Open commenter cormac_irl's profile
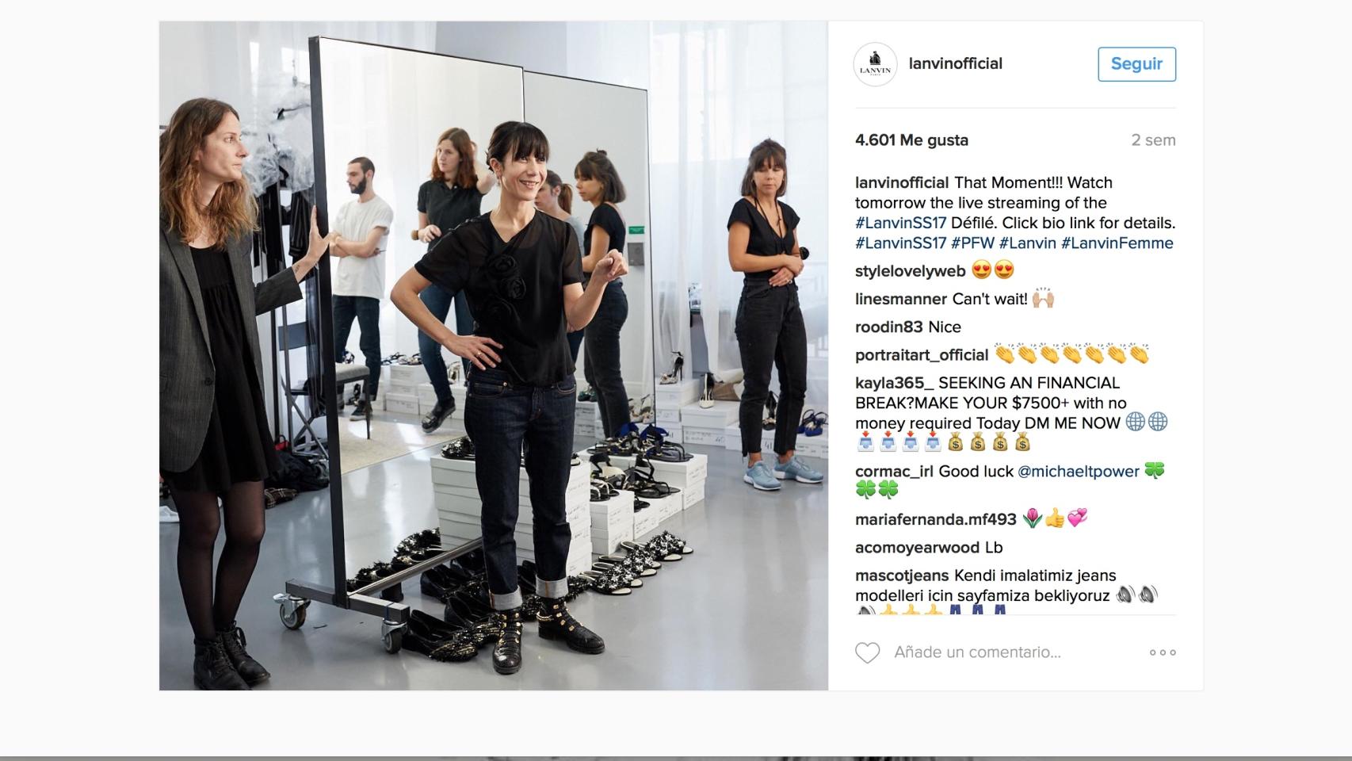Image resolution: width=1352 pixels, height=761 pixels. [895, 472]
